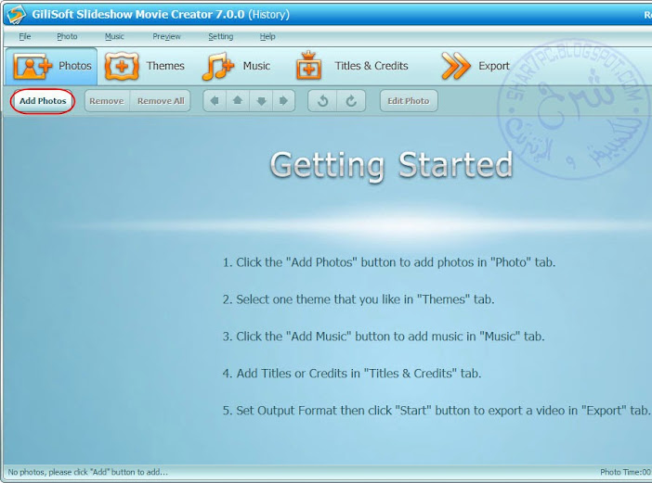
Task: Click instruction 4 about Titles or Credits
Action: coord(352,373)
